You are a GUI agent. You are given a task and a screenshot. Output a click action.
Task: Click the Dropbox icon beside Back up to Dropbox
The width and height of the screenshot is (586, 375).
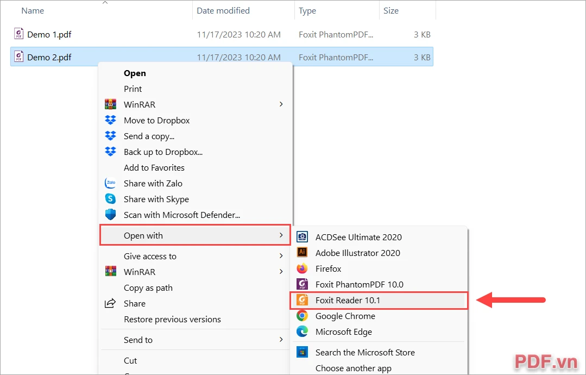111,152
